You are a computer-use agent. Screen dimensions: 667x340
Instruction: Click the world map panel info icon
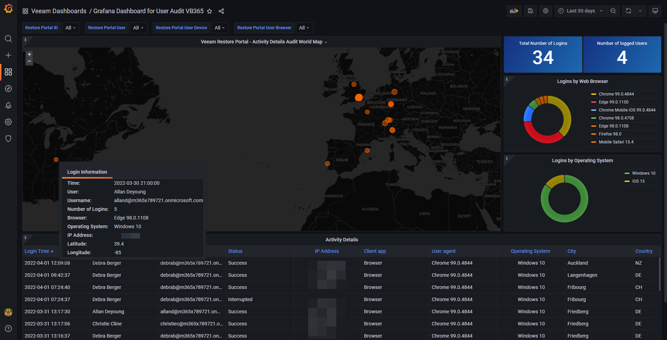pyautogui.click(x=25, y=40)
